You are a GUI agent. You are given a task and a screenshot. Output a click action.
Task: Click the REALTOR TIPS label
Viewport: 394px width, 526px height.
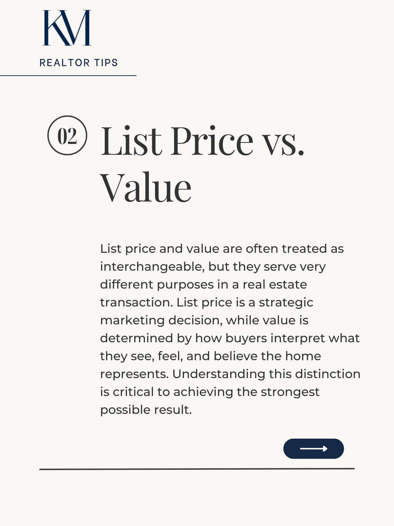coord(79,63)
